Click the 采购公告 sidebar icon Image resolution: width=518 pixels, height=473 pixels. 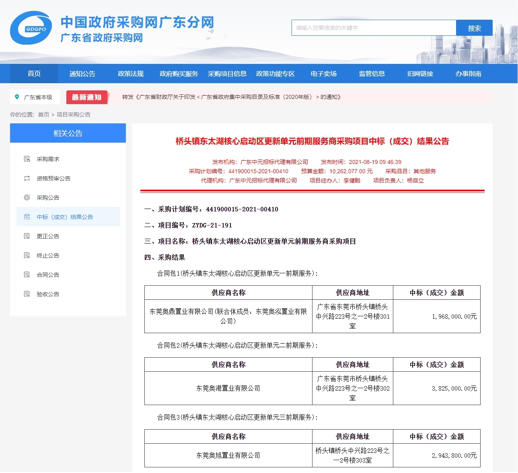[27, 197]
